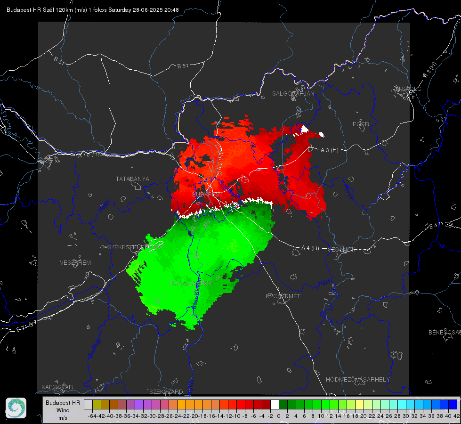Click the swirl logo icon beside the legend
This screenshot has width=461, height=424.
[x=16, y=408]
